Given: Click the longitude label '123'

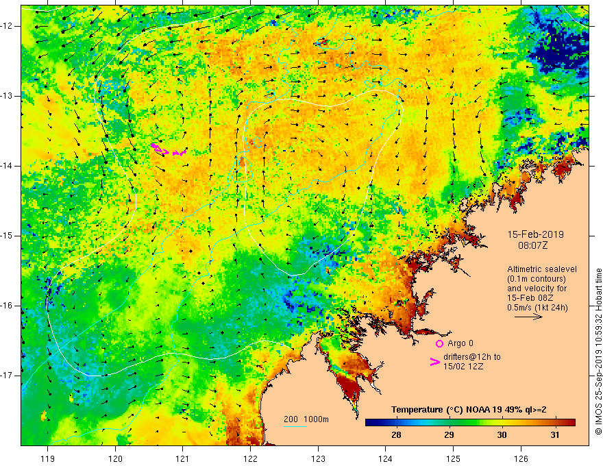Looking at the screenshot, I should [318, 458].
